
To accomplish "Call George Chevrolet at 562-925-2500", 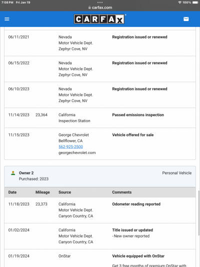I will [70, 146].
